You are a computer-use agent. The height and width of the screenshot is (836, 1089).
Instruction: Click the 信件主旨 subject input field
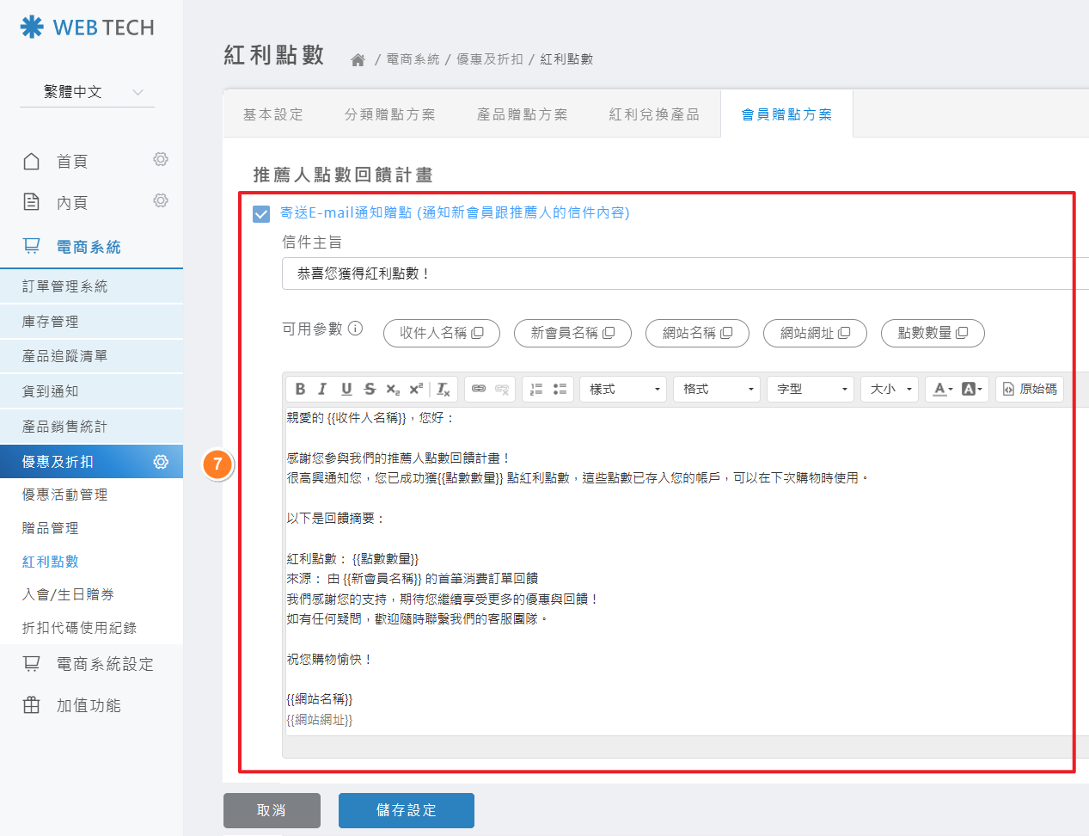679,274
